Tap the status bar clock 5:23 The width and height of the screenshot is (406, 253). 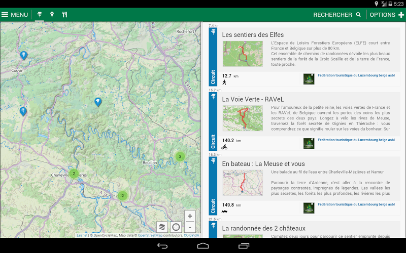point(399,4)
